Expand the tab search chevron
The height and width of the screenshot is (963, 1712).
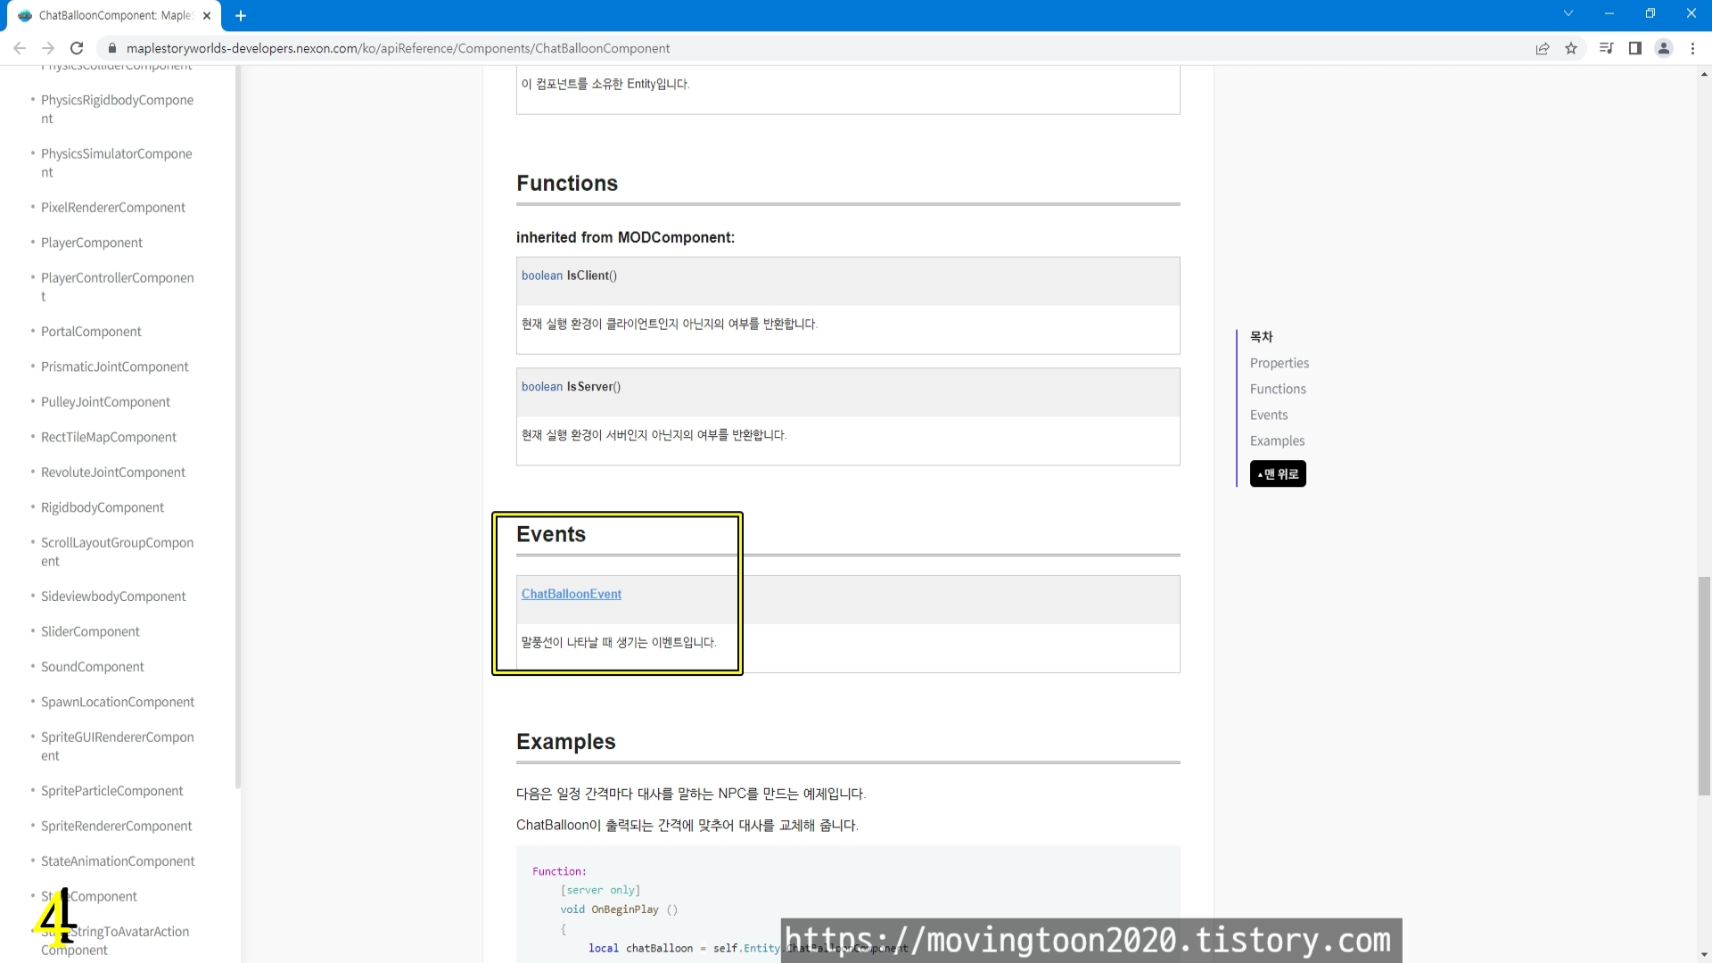tap(1568, 13)
